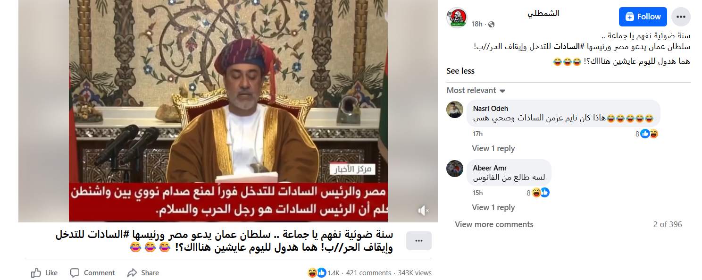The image size is (702, 280).
Task: Open Nasri Odeh's profile avatar
Action: pyautogui.click(x=455, y=110)
